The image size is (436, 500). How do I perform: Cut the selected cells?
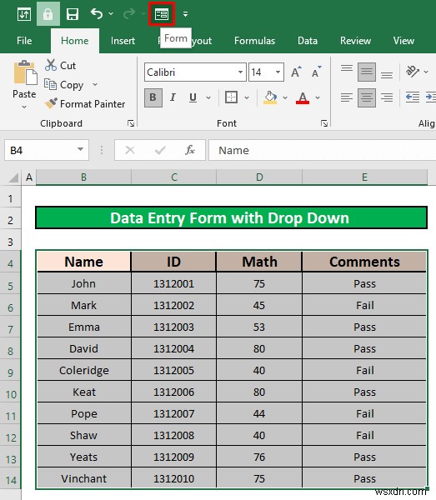tap(60, 65)
